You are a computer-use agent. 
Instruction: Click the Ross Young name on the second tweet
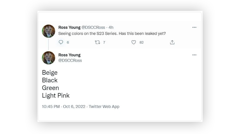coord(69,55)
